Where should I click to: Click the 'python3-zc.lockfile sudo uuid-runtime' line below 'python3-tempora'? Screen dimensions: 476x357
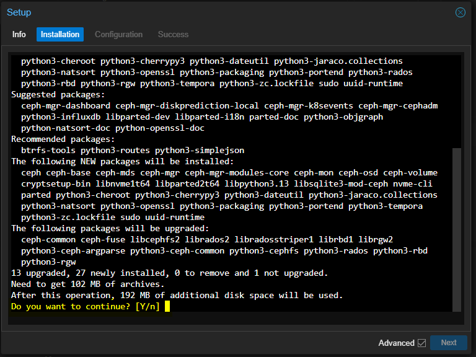113,217
